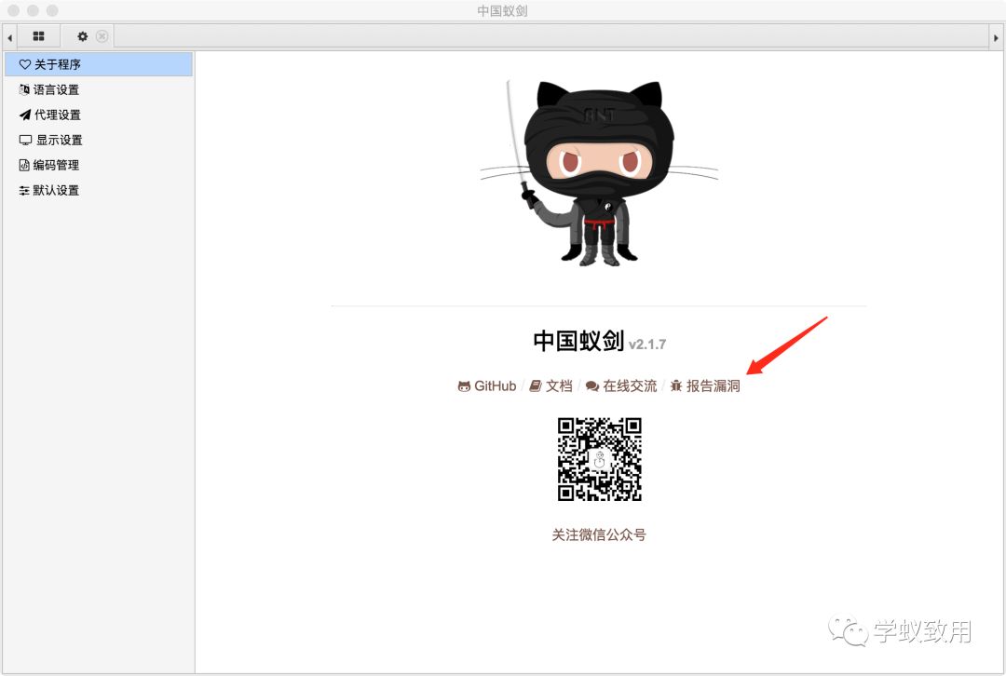Open the 文档 documentation link

click(x=551, y=386)
